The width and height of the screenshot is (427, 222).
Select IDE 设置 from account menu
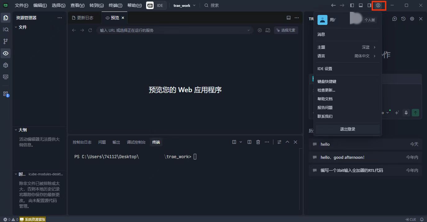point(348,69)
